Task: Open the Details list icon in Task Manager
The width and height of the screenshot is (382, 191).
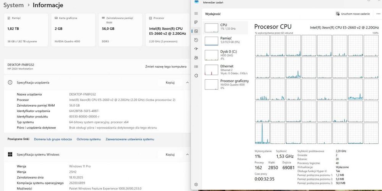Action: [x=196, y=67]
